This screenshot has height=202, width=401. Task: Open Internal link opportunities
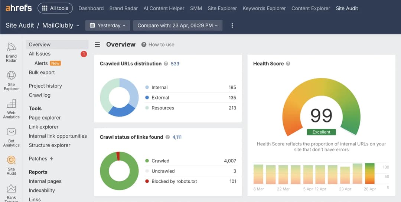[x=58, y=136]
